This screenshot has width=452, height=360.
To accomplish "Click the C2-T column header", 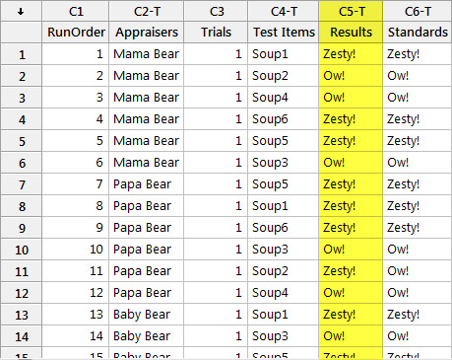I will 147,11.
